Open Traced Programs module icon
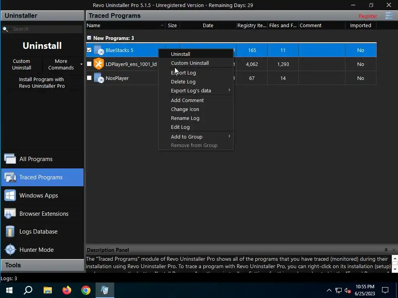This screenshot has height=298, width=398. click(10, 177)
